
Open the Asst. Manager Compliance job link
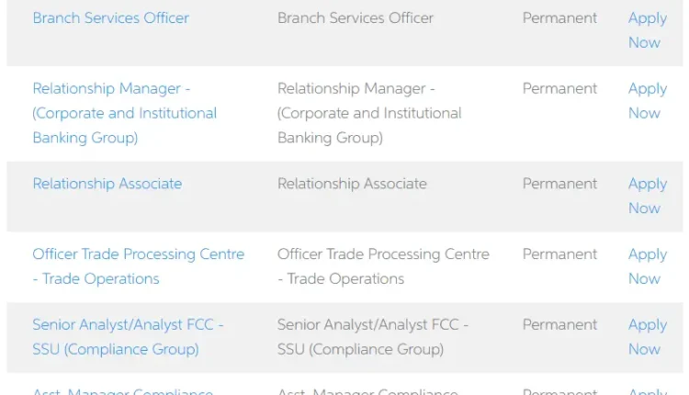pos(122,391)
